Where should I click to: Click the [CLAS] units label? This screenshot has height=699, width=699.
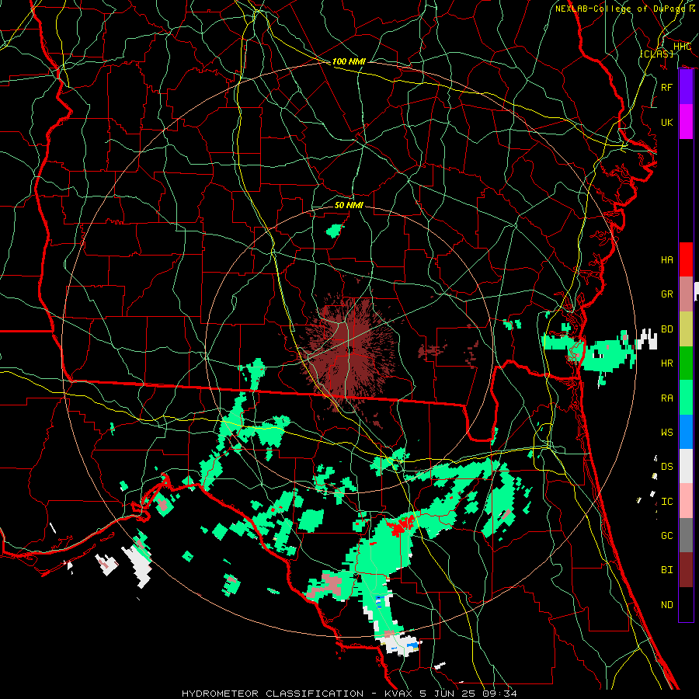656,54
